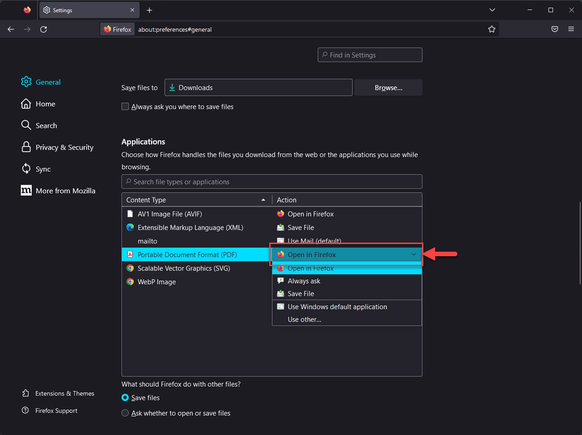Viewport: 582px width, 435px height.
Task: Sort by the Content Type column header
Action: (x=196, y=200)
